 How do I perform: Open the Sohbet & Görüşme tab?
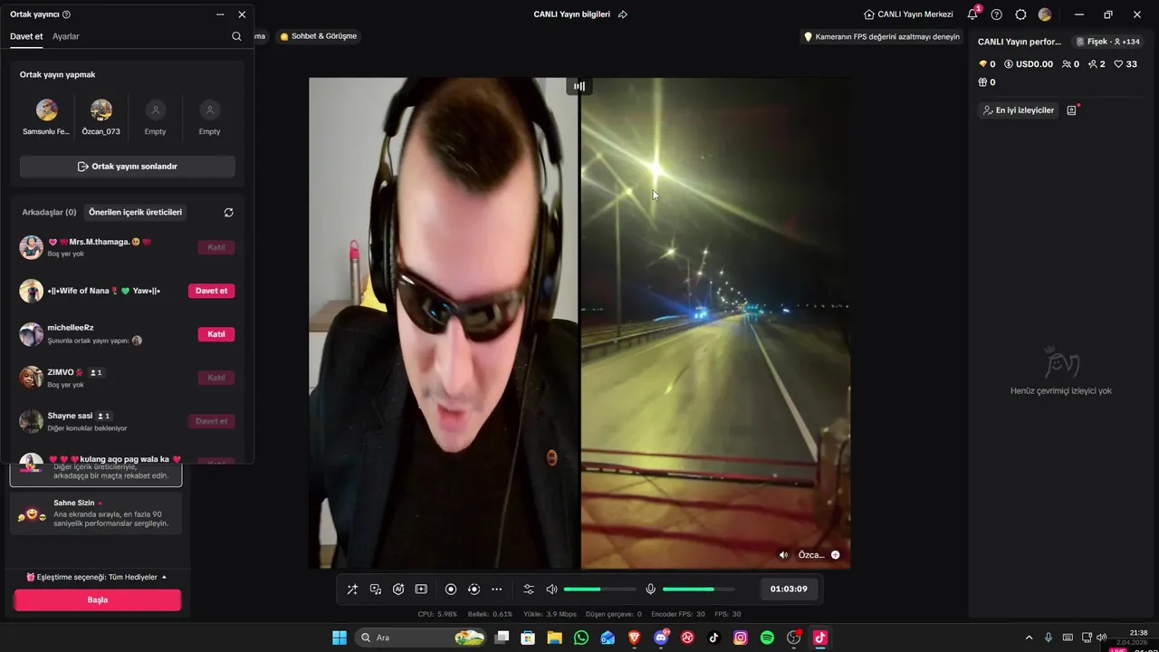[319, 36]
